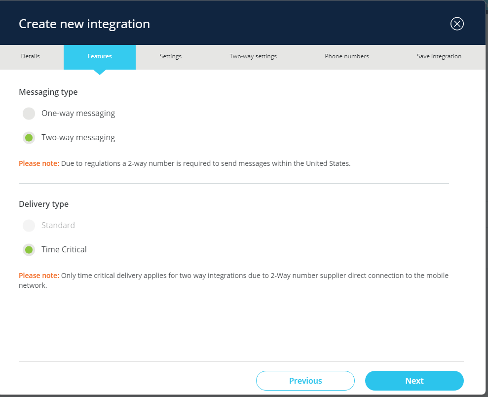
Task: Click the 'Delivery type' section heading
Action: click(x=43, y=204)
